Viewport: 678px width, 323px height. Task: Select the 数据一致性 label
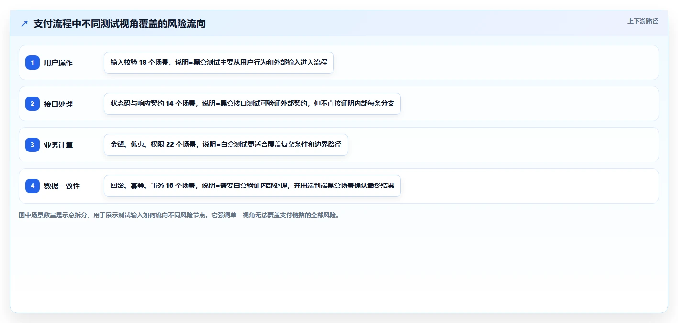coord(62,186)
